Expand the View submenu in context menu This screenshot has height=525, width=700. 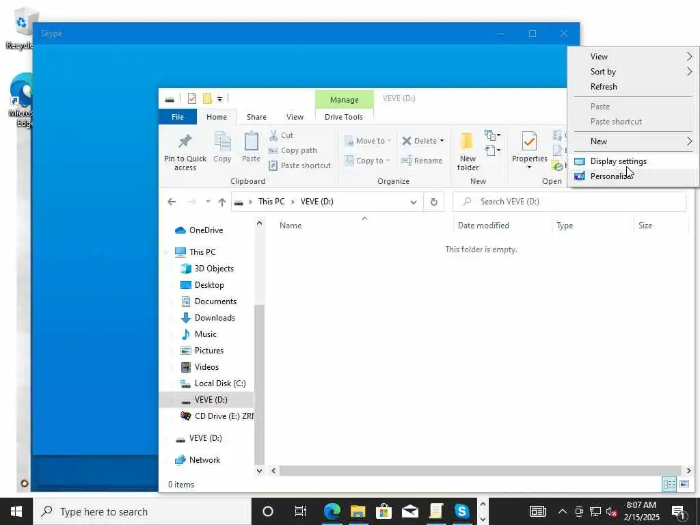coord(633,57)
